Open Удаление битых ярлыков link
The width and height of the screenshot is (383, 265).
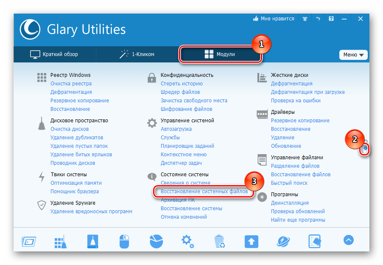(x=81, y=155)
